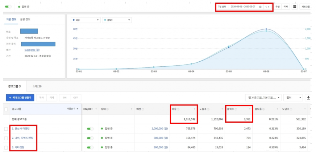316x152 pixels.
Task: Check the box for 3. 리타겟팅
Action: click(6, 148)
